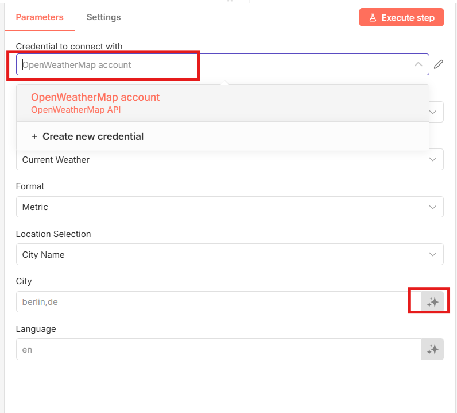Click the plus icon beside Create new credential

click(x=34, y=136)
